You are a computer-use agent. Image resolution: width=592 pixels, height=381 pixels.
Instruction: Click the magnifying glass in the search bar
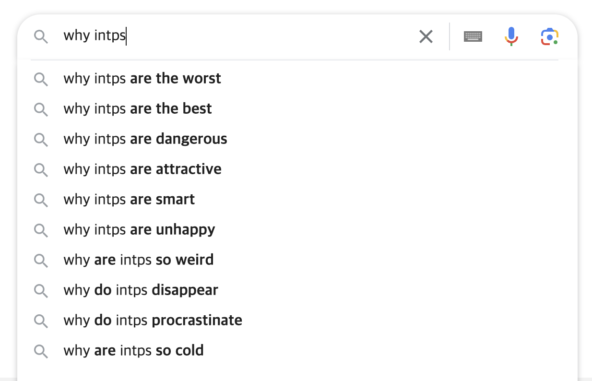point(41,36)
